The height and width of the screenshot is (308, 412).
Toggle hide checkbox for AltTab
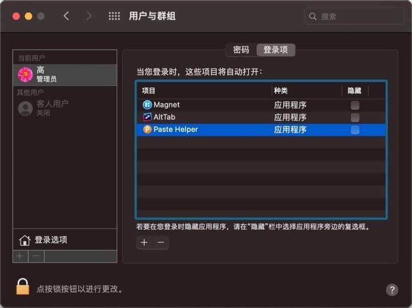(x=355, y=118)
